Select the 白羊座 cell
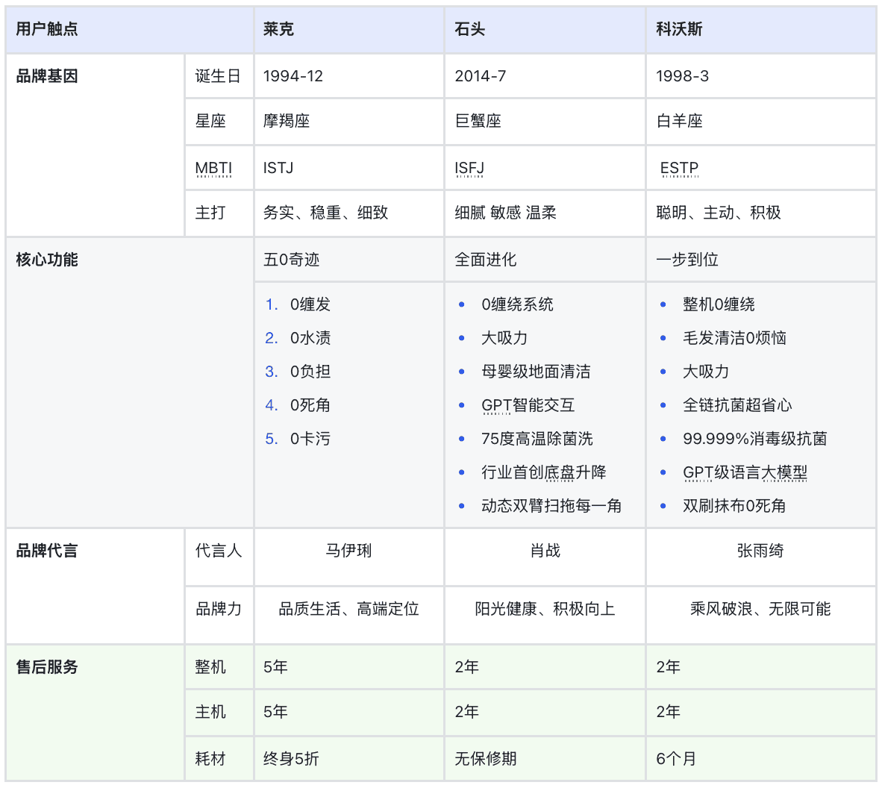The image size is (882, 788). coord(761,122)
